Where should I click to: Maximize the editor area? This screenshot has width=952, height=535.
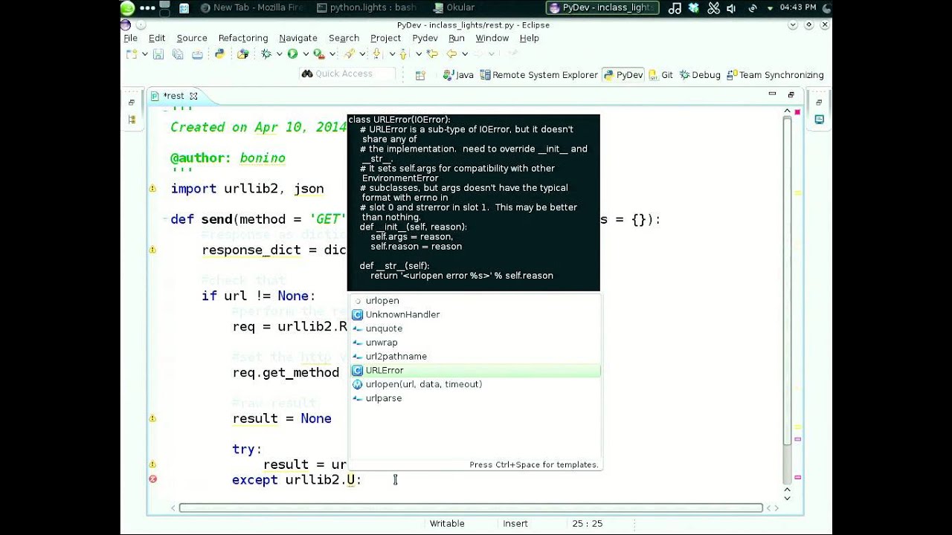(791, 94)
